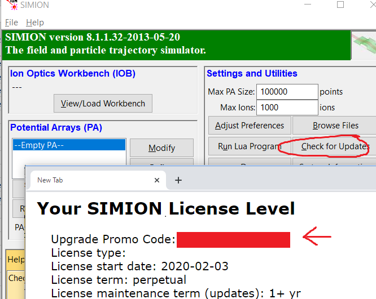Screen dimensions: 376x299
Task: Click the Browse Files button
Action: click(335, 126)
